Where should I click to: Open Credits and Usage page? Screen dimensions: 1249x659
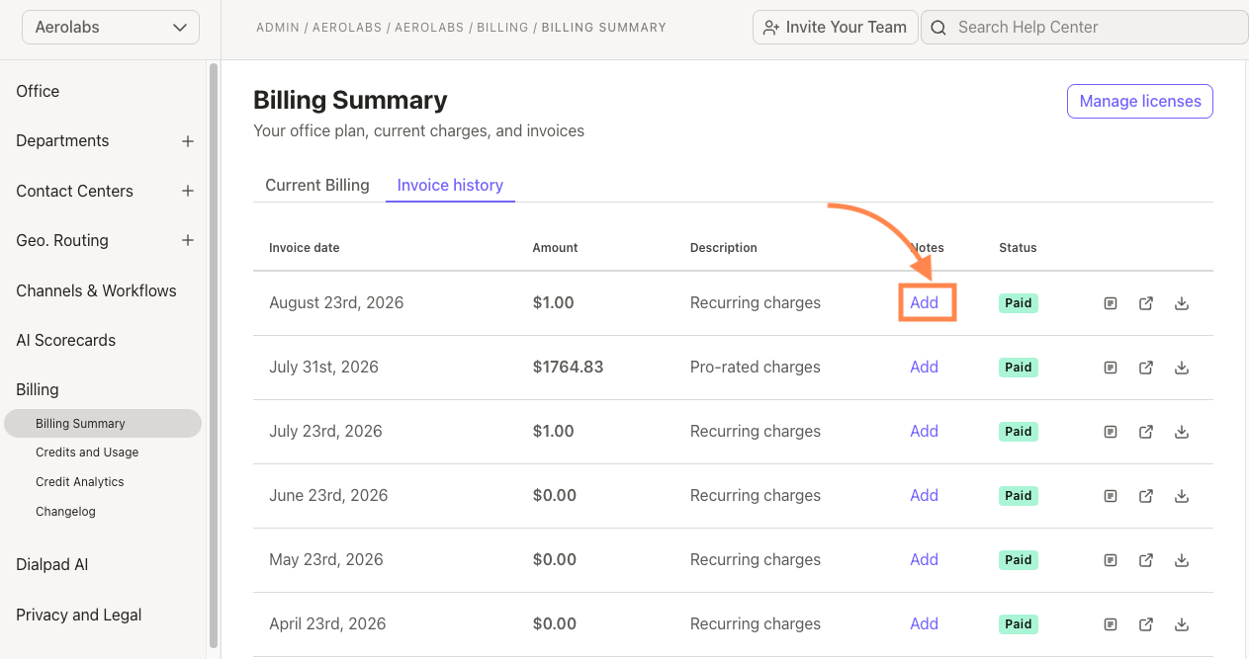pos(87,453)
